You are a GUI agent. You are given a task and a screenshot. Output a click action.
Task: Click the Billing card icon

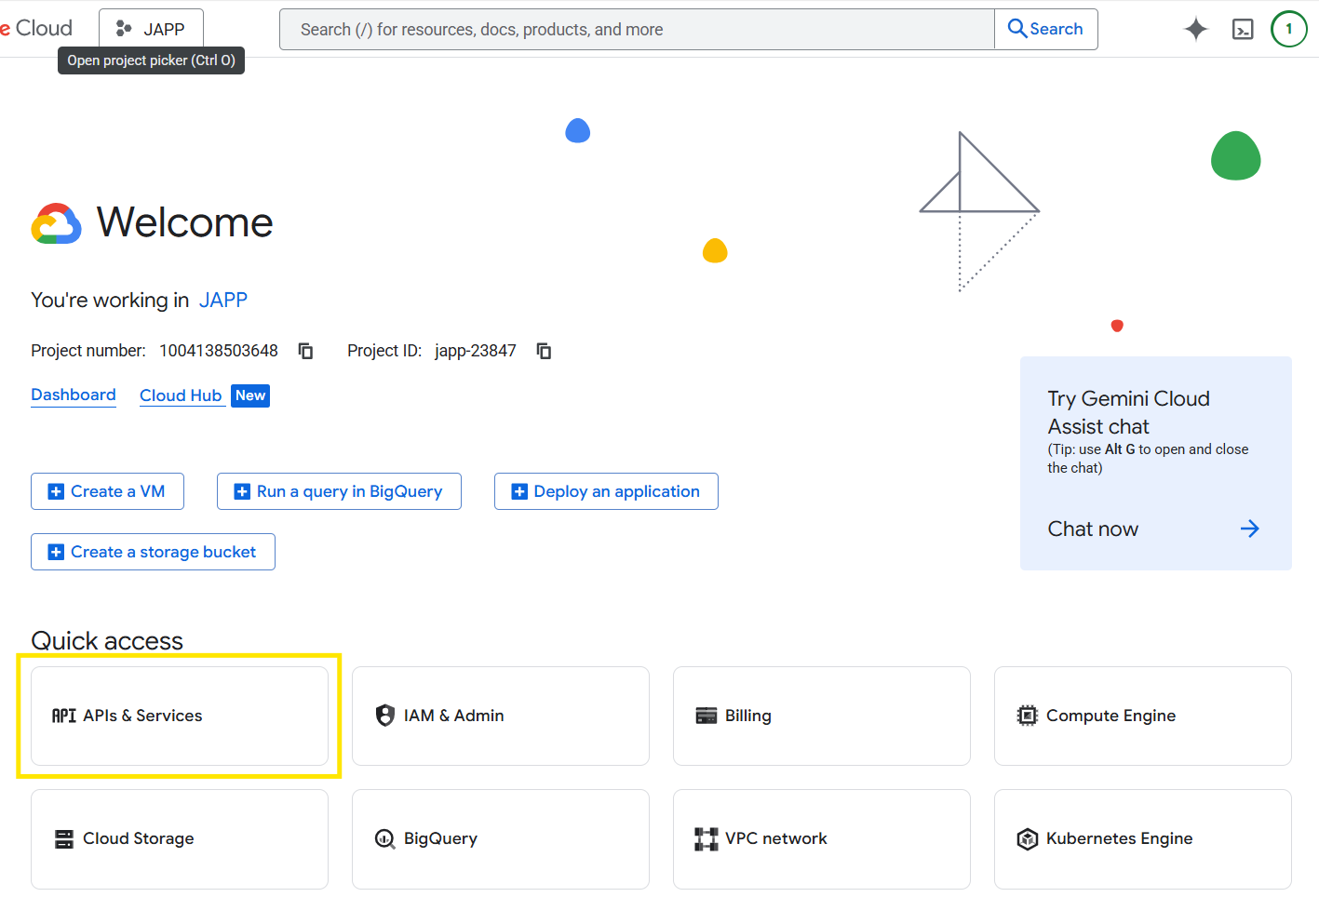(707, 716)
